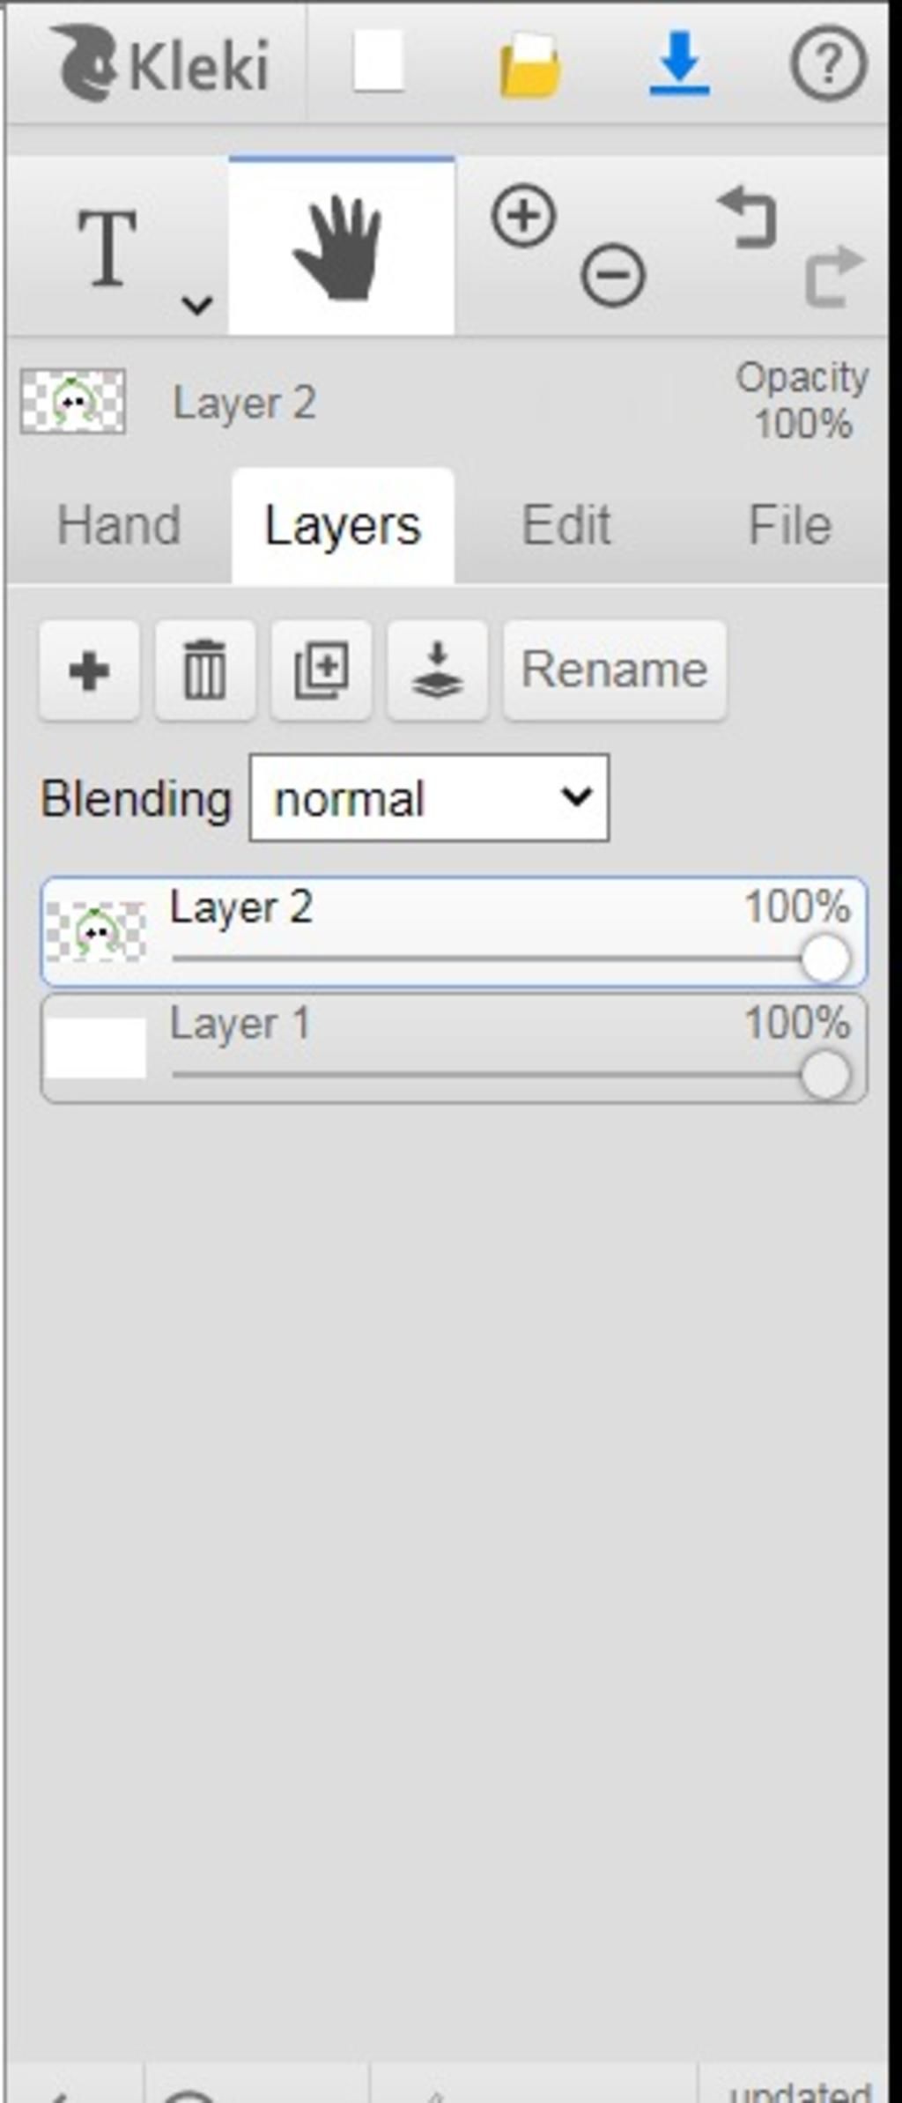Zoom out with the minus magnifier
Image resolution: width=902 pixels, height=2103 pixels.
[613, 275]
